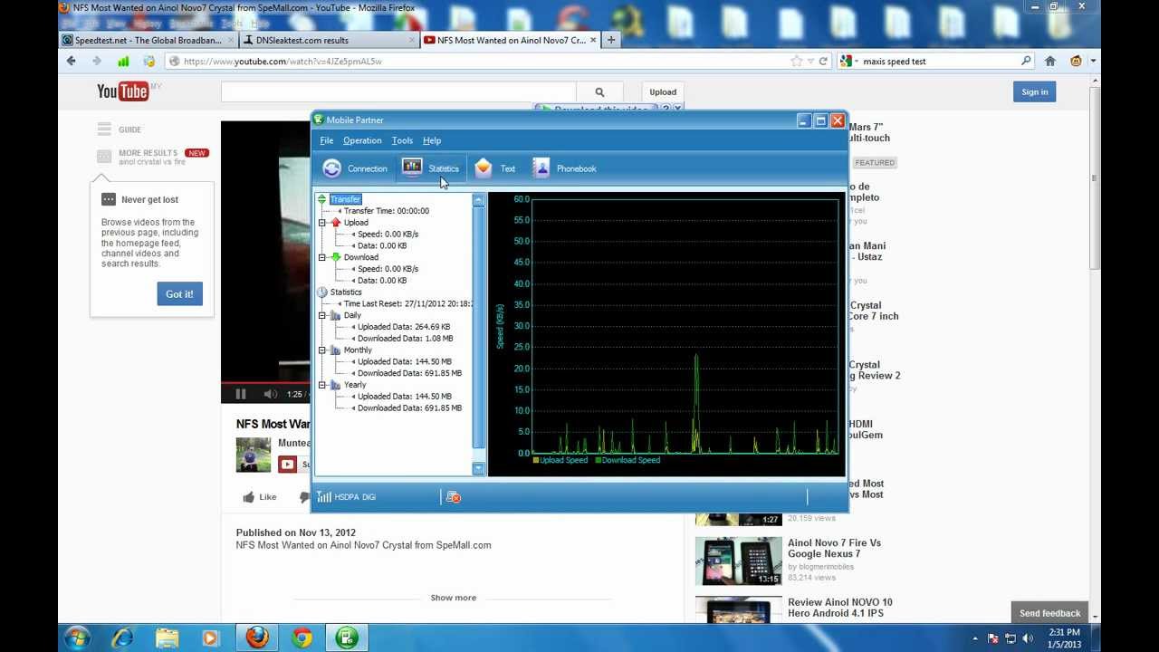The height and width of the screenshot is (652, 1159).
Task: Bookmark page with star icon in URL bar
Action: [796, 61]
